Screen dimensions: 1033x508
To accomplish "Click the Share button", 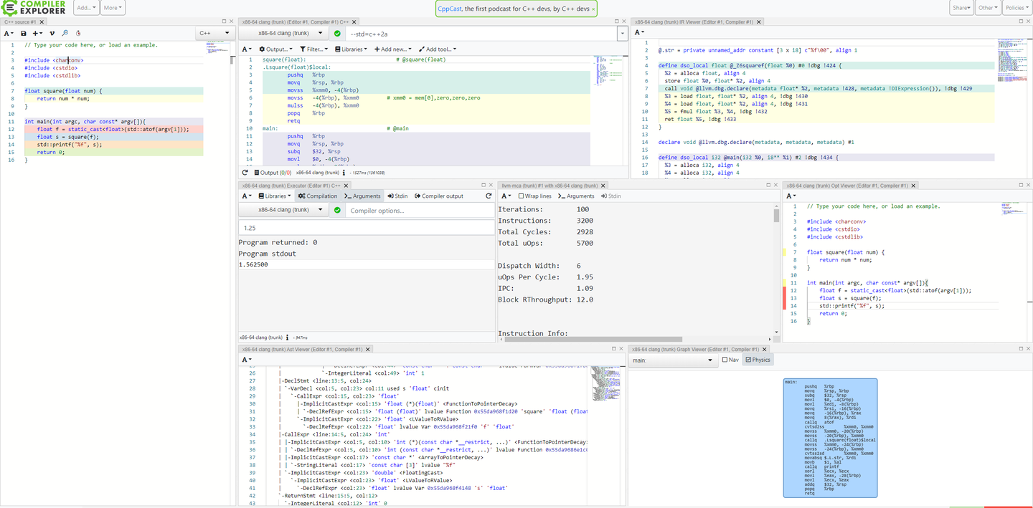I will point(961,8).
